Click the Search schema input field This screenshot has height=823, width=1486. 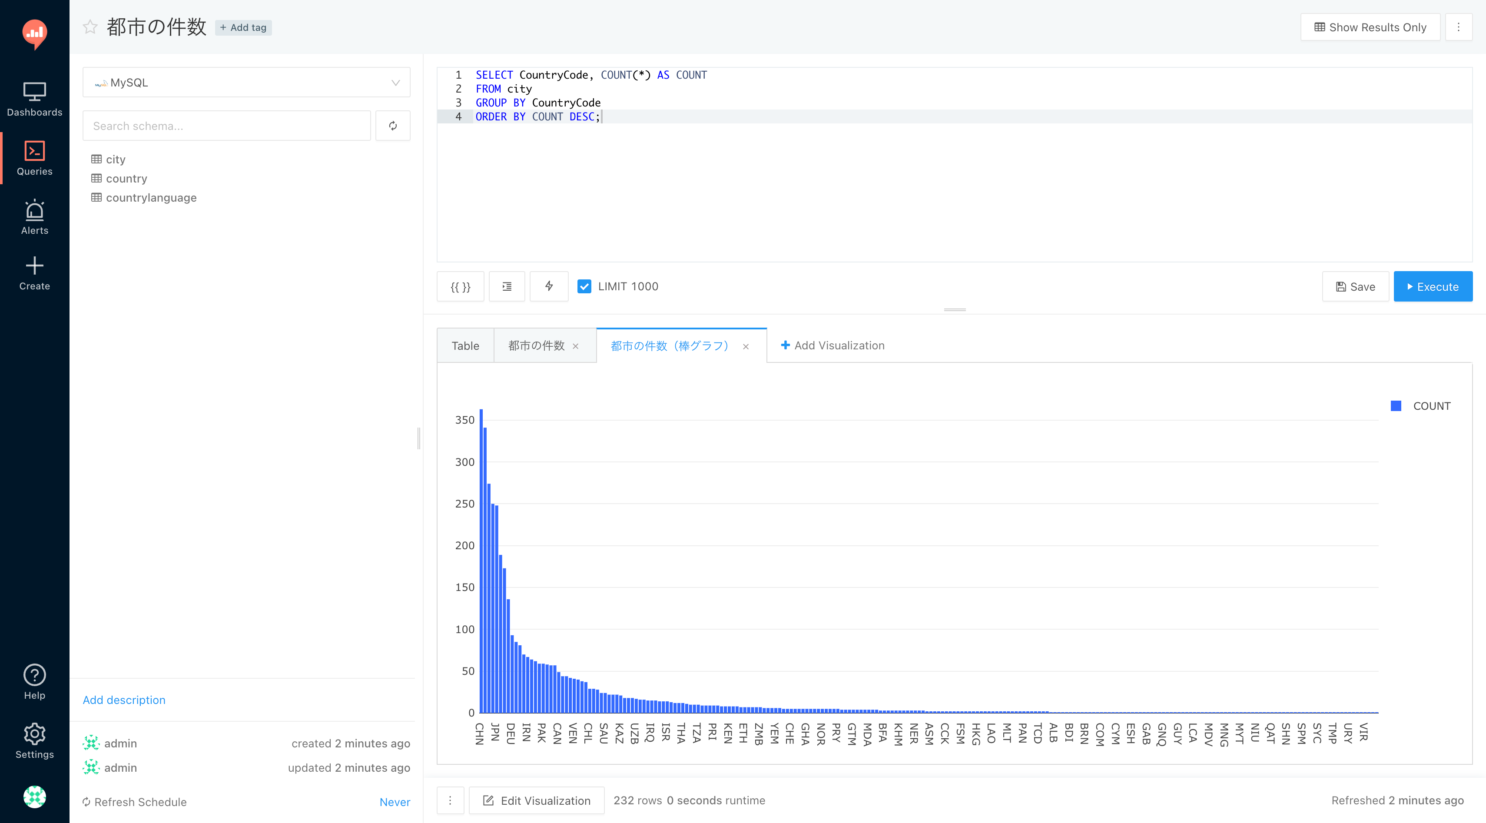click(226, 126)
